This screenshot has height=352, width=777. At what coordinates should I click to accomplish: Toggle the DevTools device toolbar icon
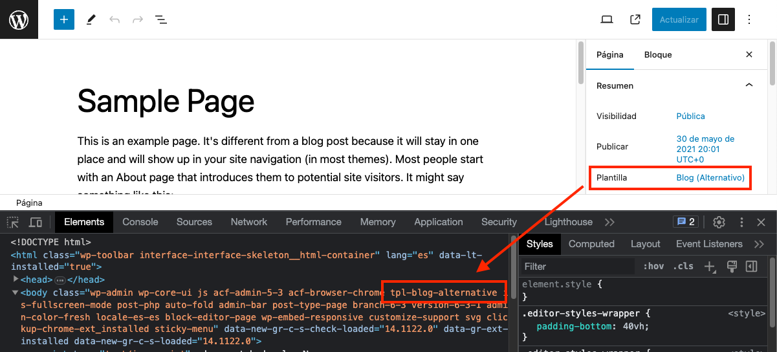[x=36, y=222]
